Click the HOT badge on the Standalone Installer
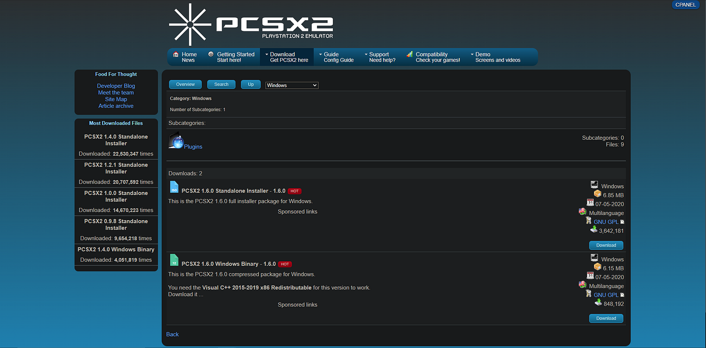 (x=295, y=191)
